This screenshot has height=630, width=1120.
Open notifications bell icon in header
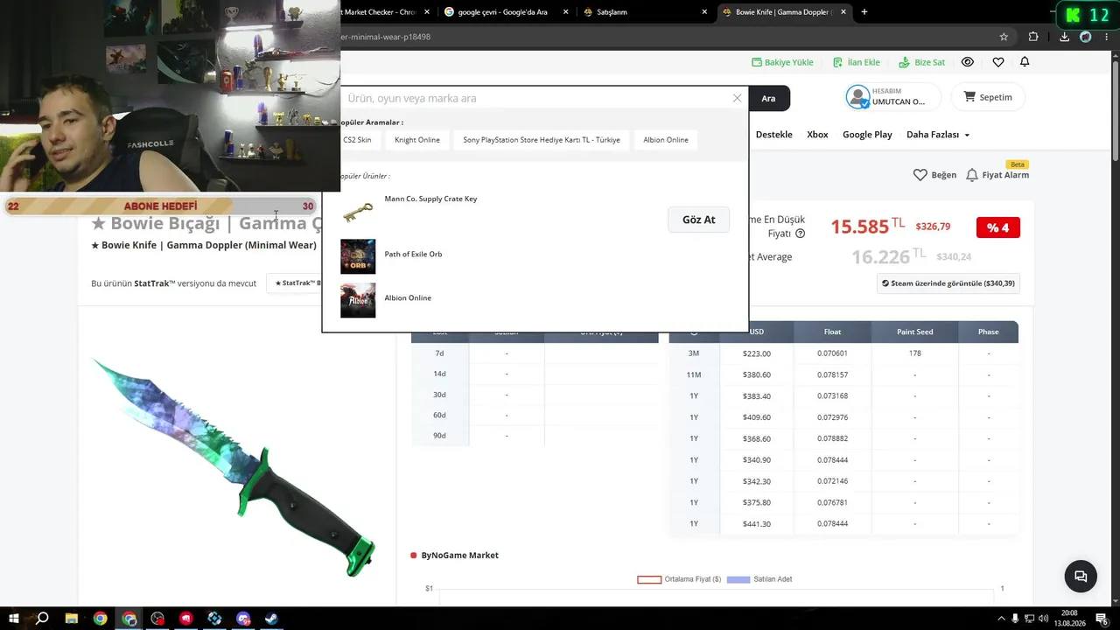pyautogui.click(x=1025, y=62)
